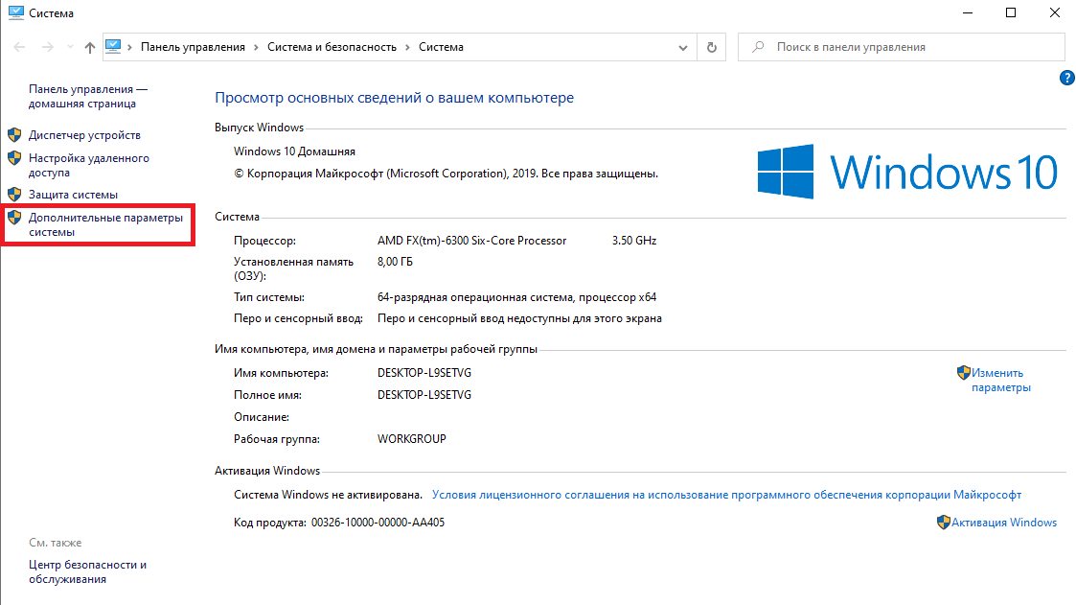
Task: Select computer name 'DESKTOP-L9SETVG' beside 'Имя компьютера'
Action: [x=424, y=373]
